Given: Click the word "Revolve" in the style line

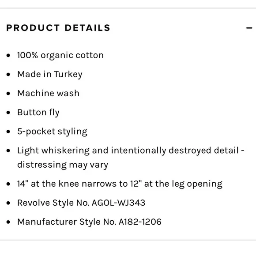Looking at the screenshot, I should point(34,203).
